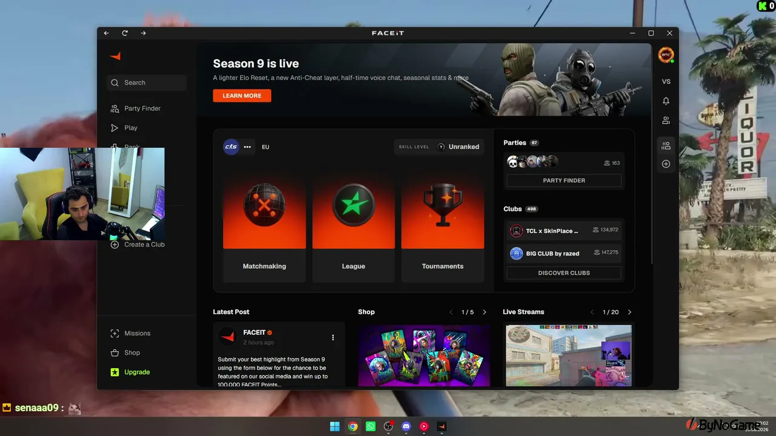Image resolution: width=776 pixels, height=436 pixels.
Task: Click the Create a Club plus icon
Action: 115,245
